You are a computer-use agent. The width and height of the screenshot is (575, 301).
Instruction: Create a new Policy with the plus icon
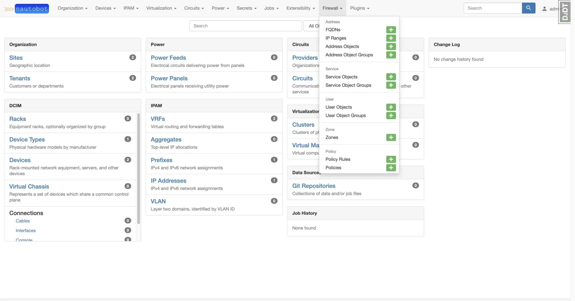(391, 168)
